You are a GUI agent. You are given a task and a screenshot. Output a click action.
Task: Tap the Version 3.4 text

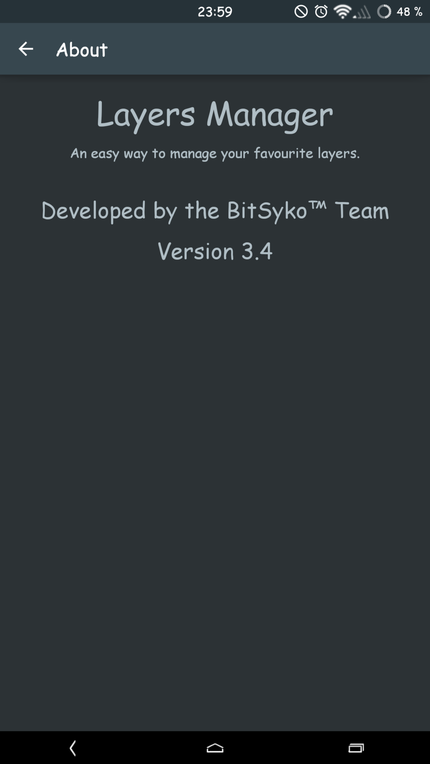click(x=215, y=251)
